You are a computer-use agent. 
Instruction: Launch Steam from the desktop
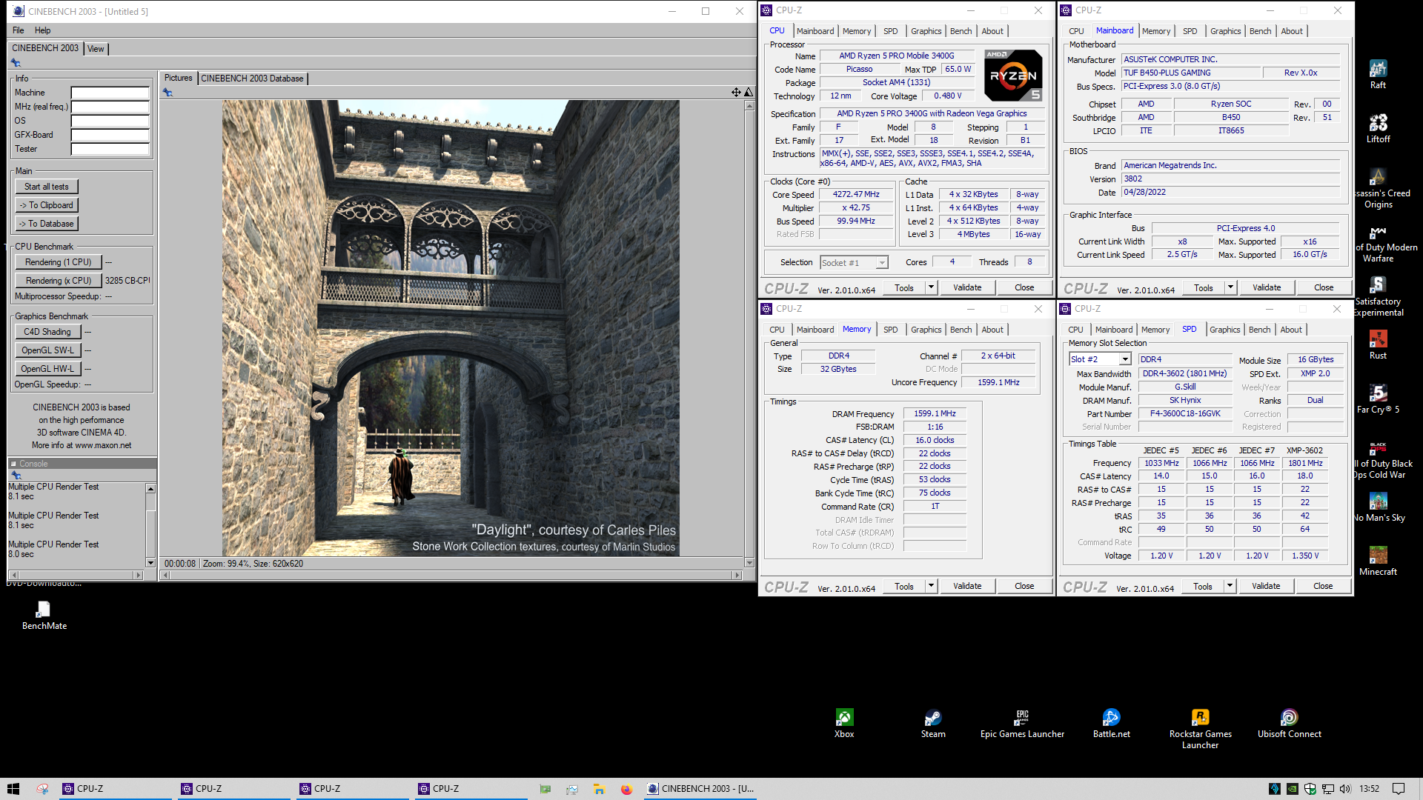tap(933, 724)
